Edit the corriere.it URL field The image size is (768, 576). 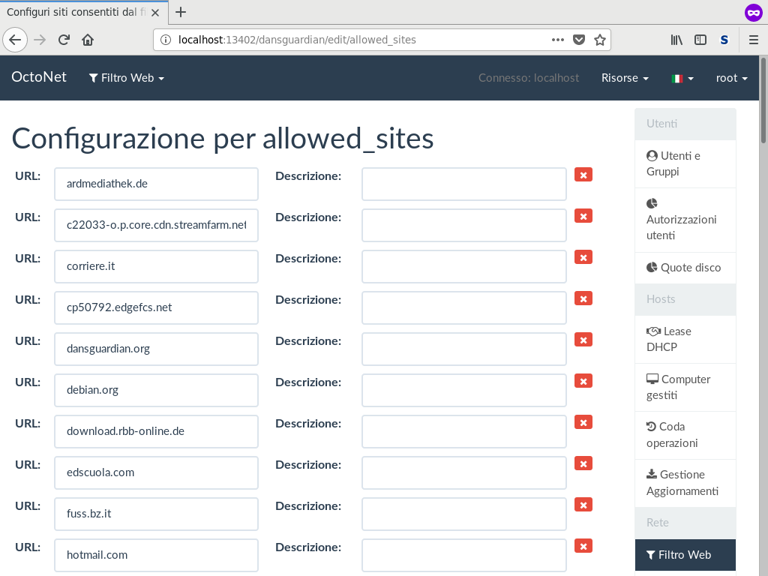coord(156,266)
